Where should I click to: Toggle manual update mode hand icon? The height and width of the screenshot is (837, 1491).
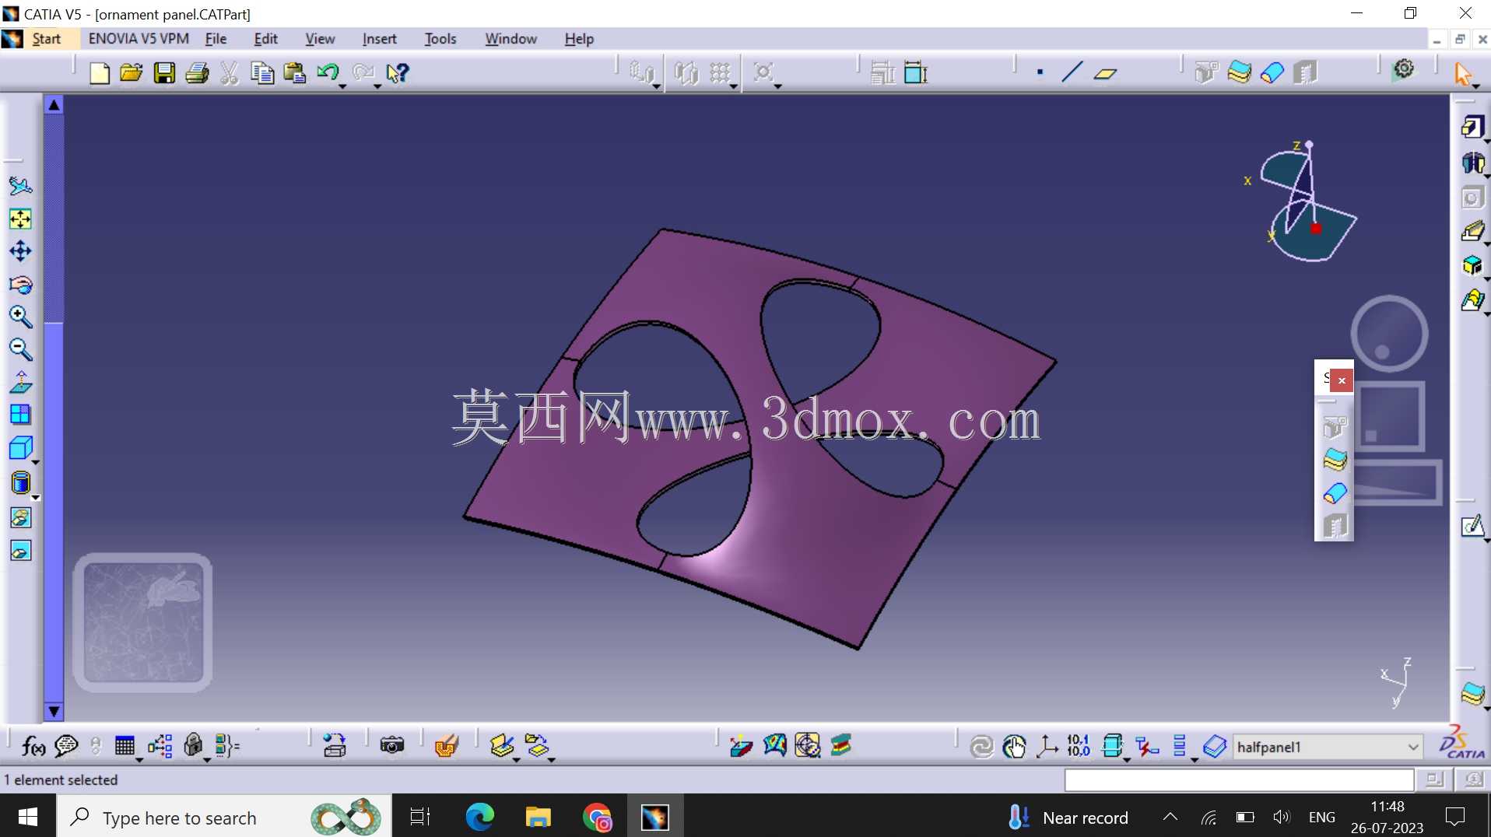coord(1014,747)
